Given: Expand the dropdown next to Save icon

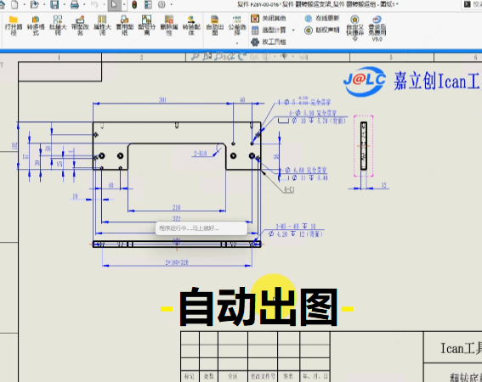Looking at the screenshot, I should 65,4.
